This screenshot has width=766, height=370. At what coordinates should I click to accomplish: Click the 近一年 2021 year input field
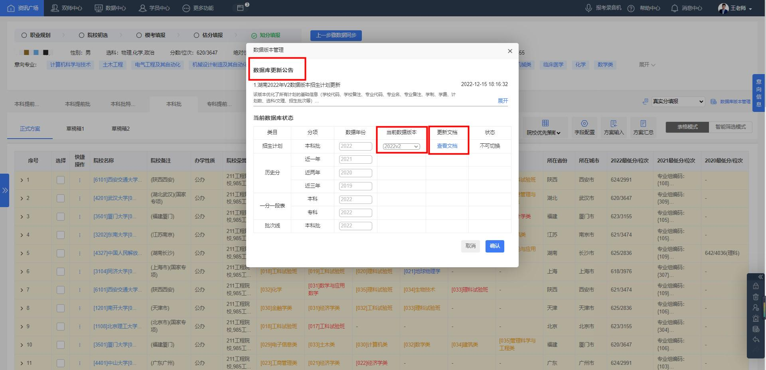(x=355, y=159)
